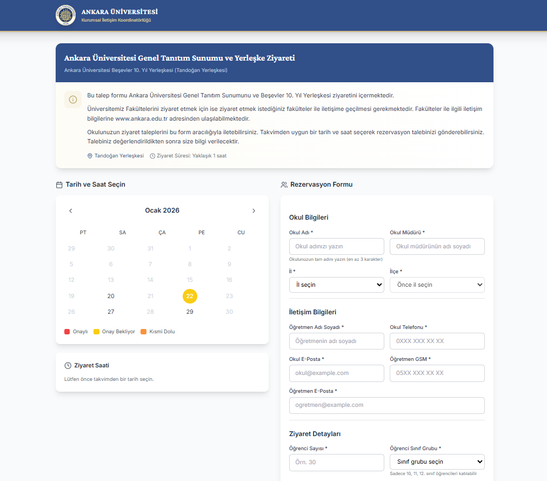
Task: Focus the Öğretmen E-Posta field
Action: 387,406
